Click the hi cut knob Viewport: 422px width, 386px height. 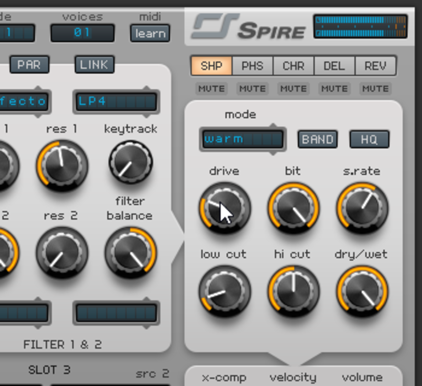pyautogui.click(x=294, y=291)
